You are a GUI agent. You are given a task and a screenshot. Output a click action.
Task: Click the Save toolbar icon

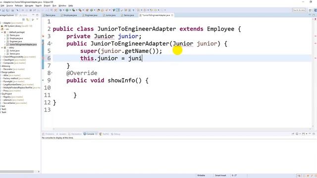pyautogui.click(x=3, y=10)
